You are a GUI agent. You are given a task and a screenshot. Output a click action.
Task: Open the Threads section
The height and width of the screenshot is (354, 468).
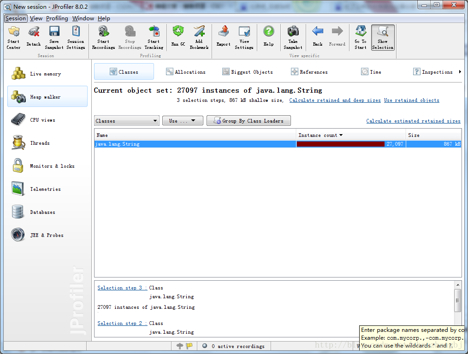click(47, 143)
